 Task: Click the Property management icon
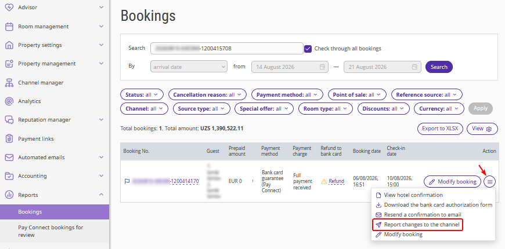point(9,64)
